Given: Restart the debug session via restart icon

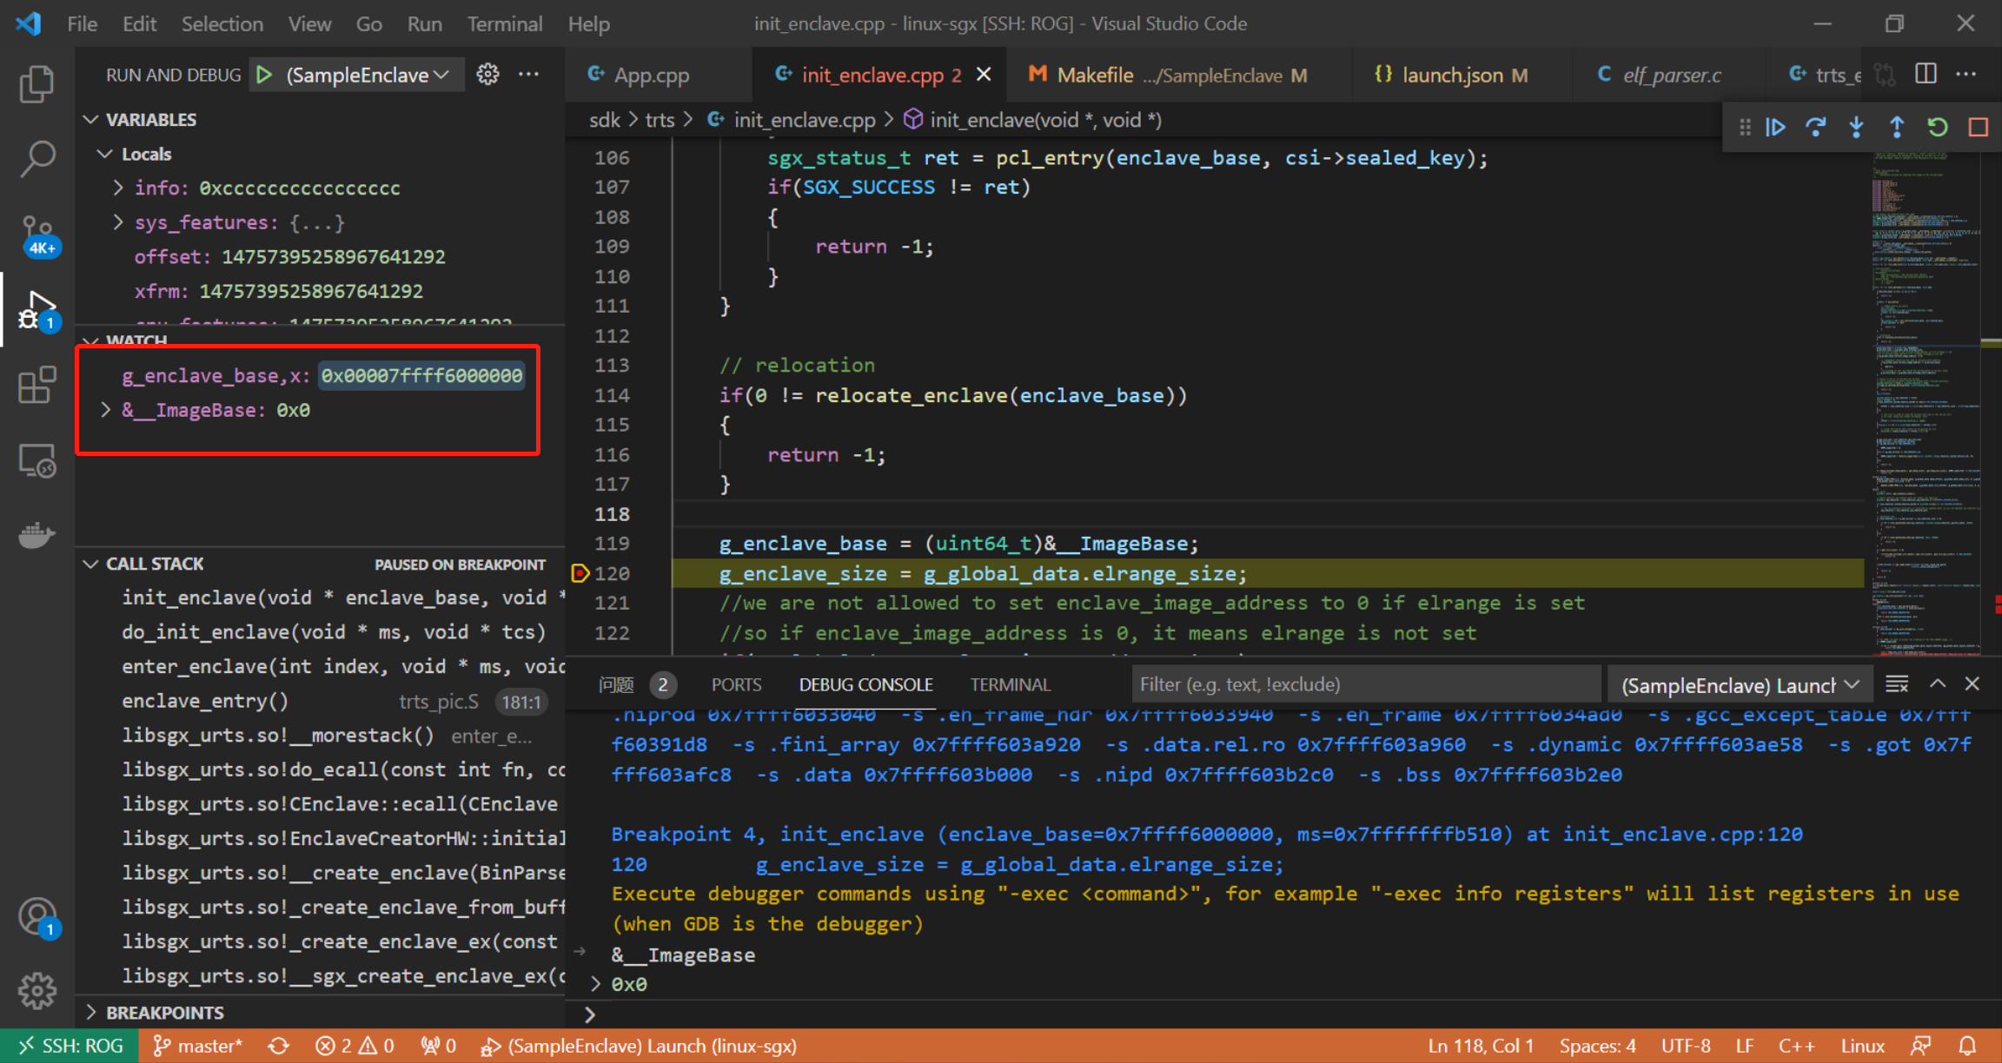Looking at the screenshot, I should point(1937,127).
